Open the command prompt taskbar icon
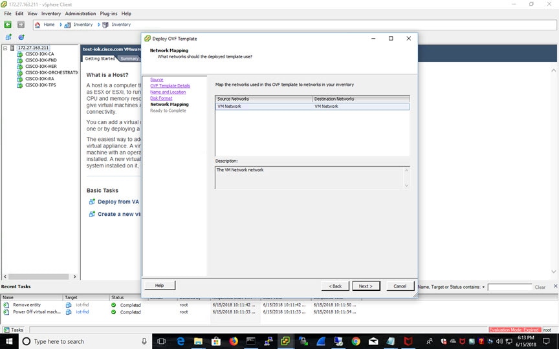Image resolution: width=559 pixels, height=349 pixels. pyautogui.click(x=250, y=341)
